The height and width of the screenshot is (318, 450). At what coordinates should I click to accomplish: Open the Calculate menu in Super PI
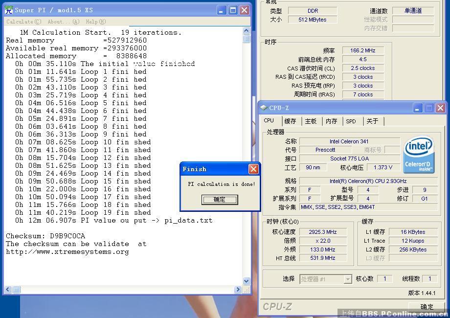click(x=24, y=22)
